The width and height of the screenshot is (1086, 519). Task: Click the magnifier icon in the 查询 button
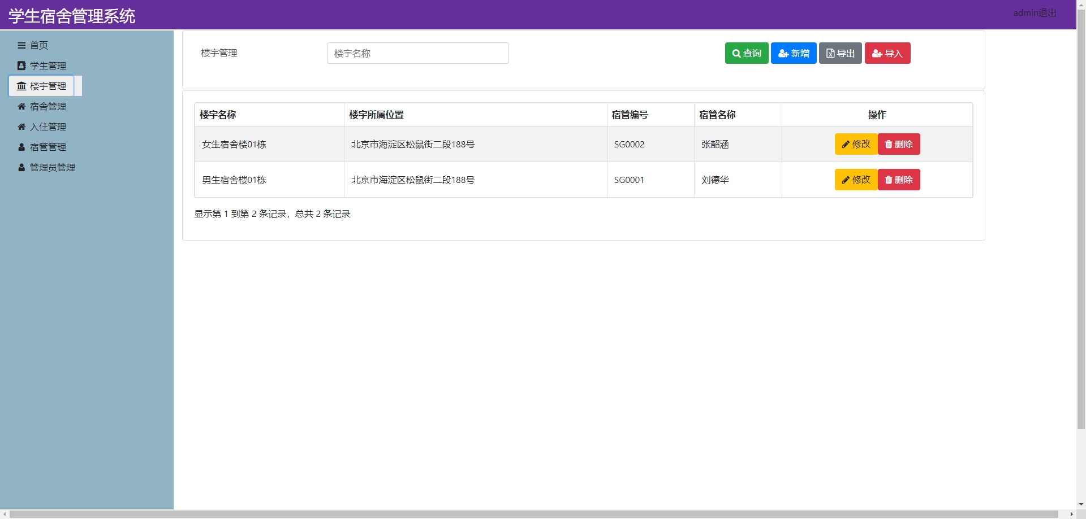pyautogui.click(x=736, y=53)
